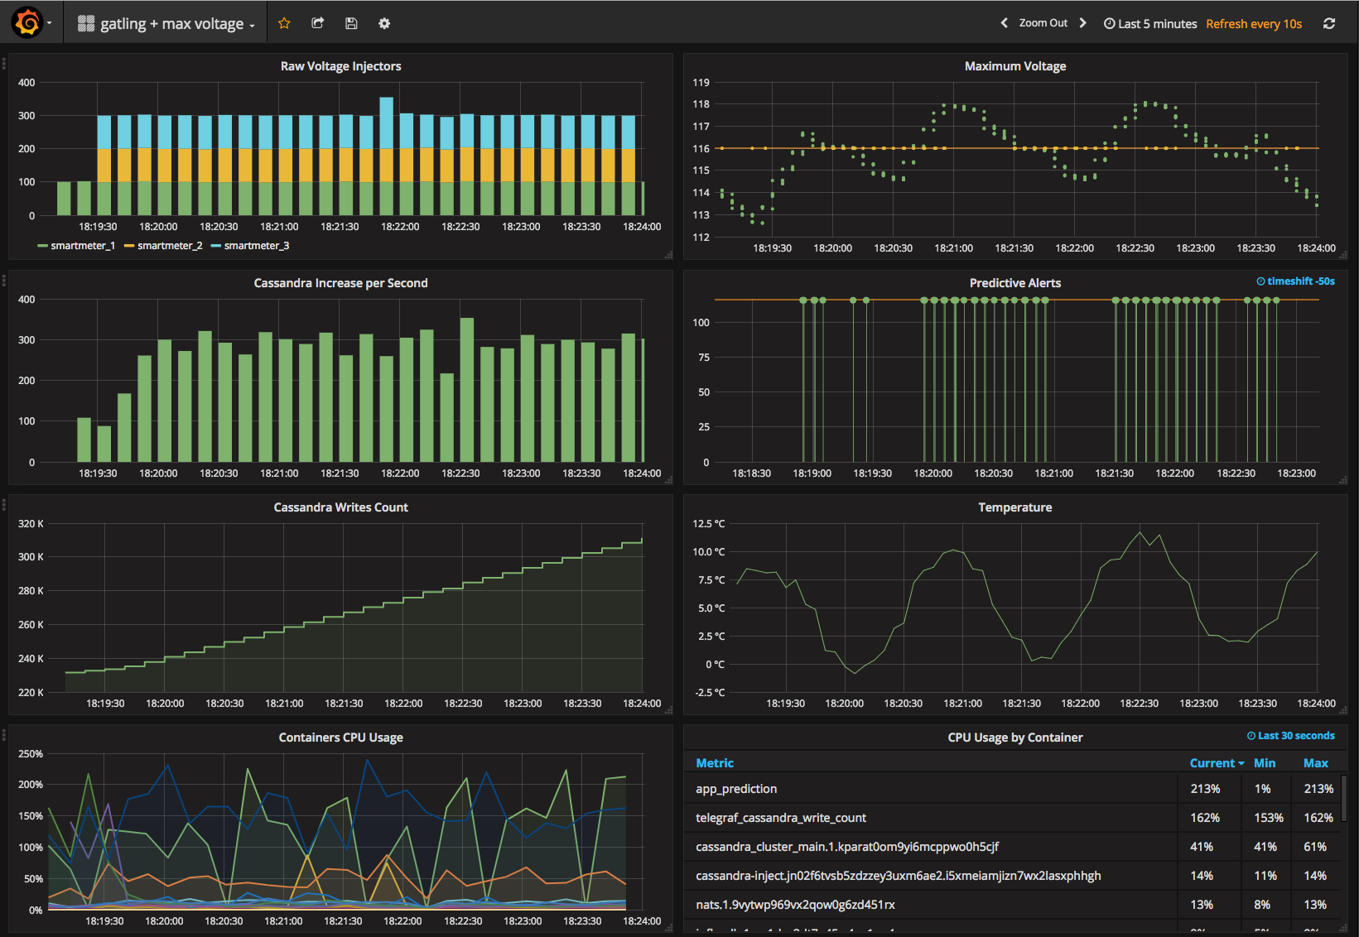Click the Last 30 seconds indicator

coord(1290,736)
